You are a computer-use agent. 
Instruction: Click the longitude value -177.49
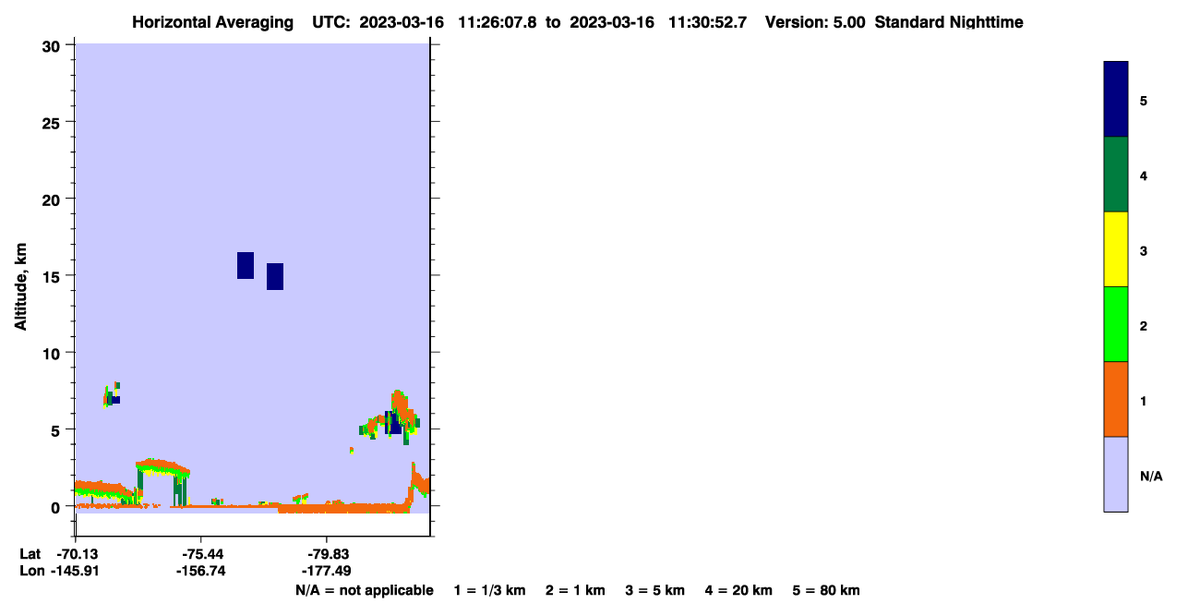[327, 571]
